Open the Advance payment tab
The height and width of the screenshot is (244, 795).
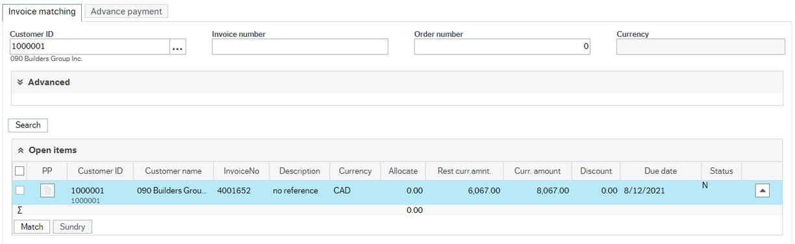(127, 12)
